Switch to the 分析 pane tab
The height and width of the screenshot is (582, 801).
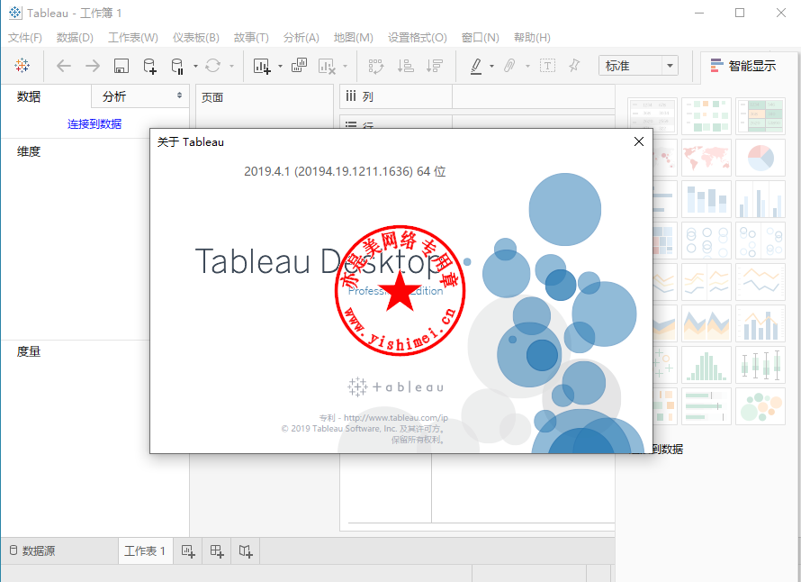click(114, 96)
